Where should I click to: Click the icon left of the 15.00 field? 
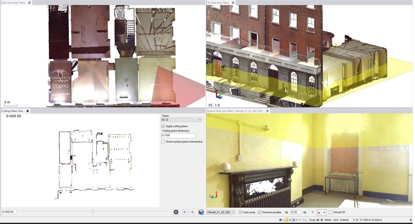286,212
